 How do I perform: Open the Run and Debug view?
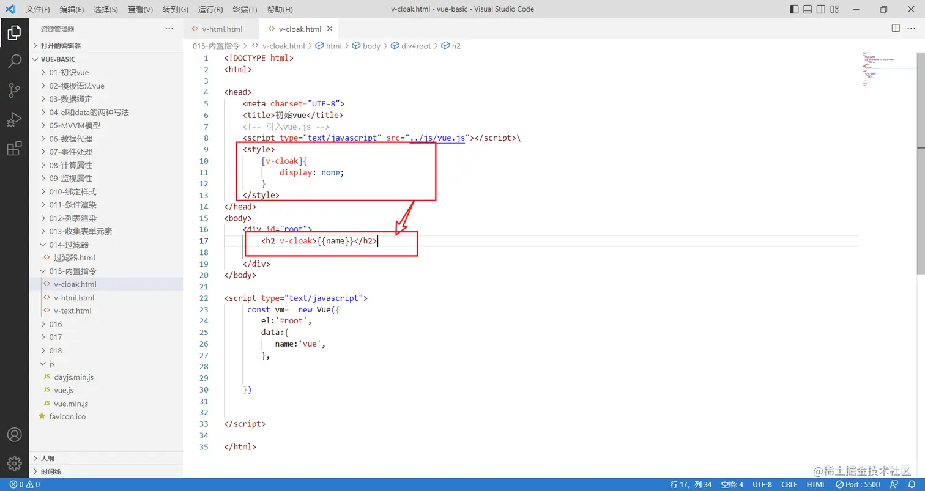pyautogui.click(x=14, y=120)
